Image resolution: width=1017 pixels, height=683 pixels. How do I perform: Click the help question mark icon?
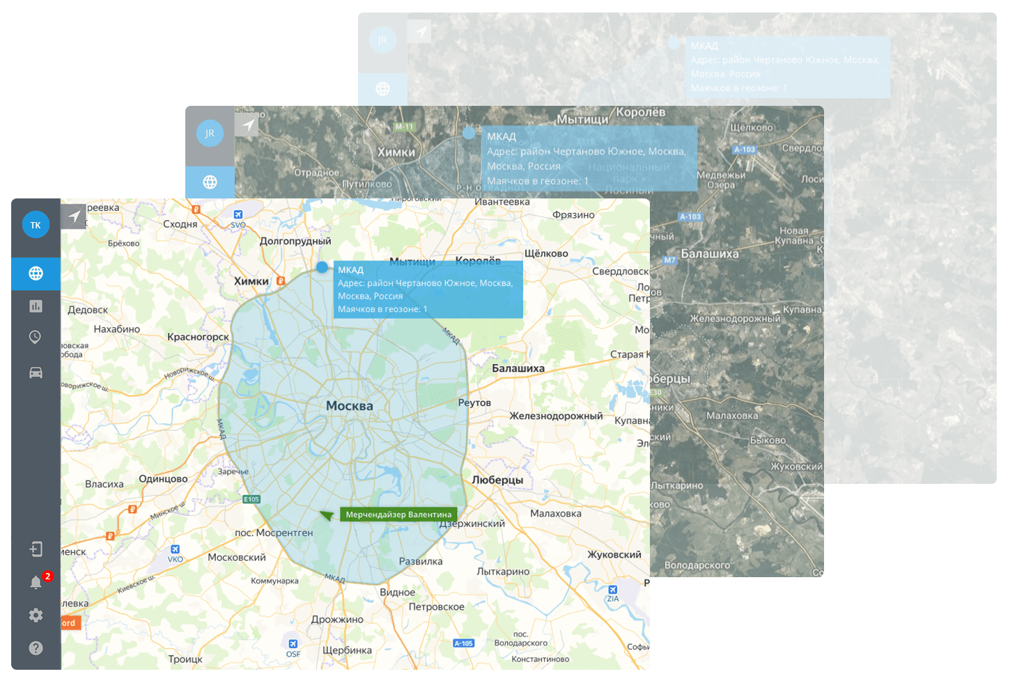point(36,648)
